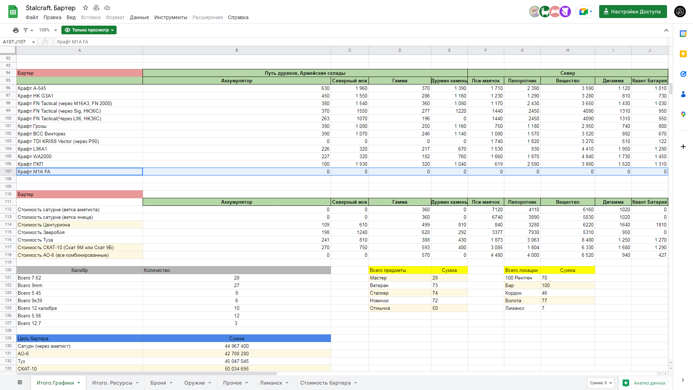Screen dimensions: 693x390
Task: Open the all sheets list icon
Action: pos(20,382)
